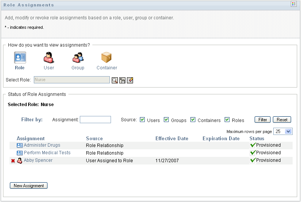This screenshot has width=301, height=202.
Task: Disable the Roles source checkbox
Action: coord(227,120)
